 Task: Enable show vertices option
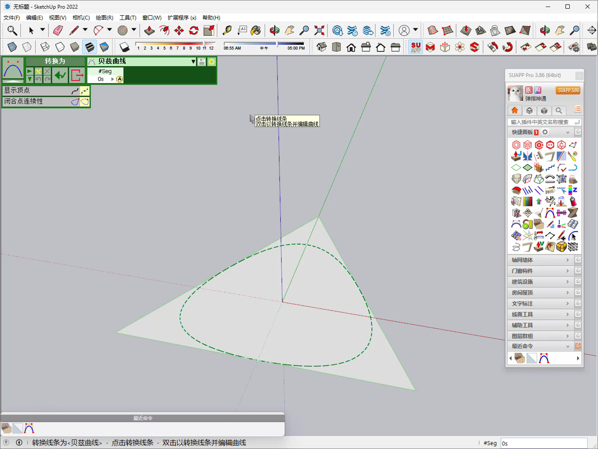84,90
